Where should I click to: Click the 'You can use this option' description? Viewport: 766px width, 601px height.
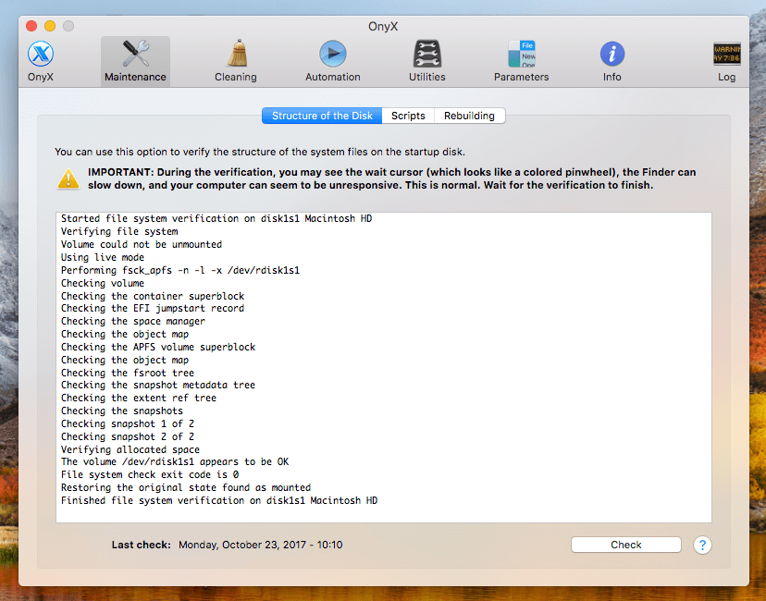[x=260, y=152]
